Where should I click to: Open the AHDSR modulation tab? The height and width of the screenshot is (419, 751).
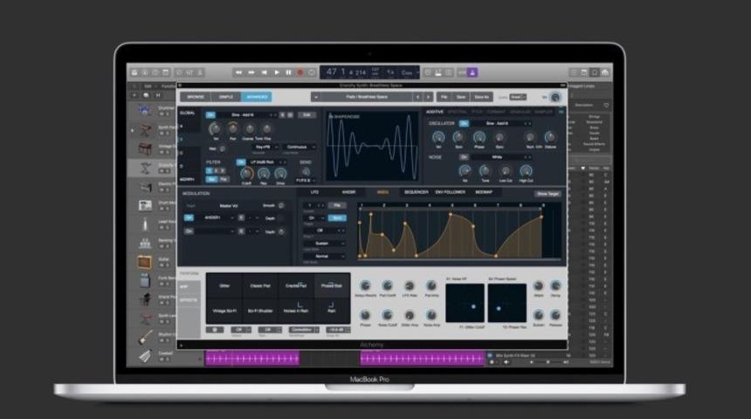pos(348,192)
